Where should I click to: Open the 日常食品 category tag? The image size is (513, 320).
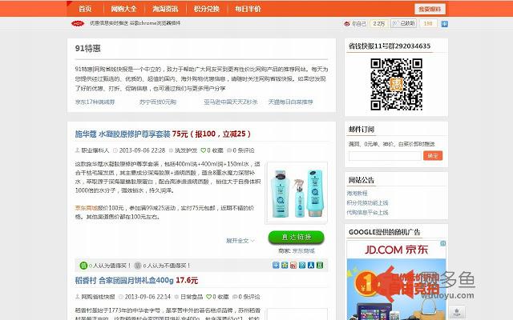coord(192,297)
